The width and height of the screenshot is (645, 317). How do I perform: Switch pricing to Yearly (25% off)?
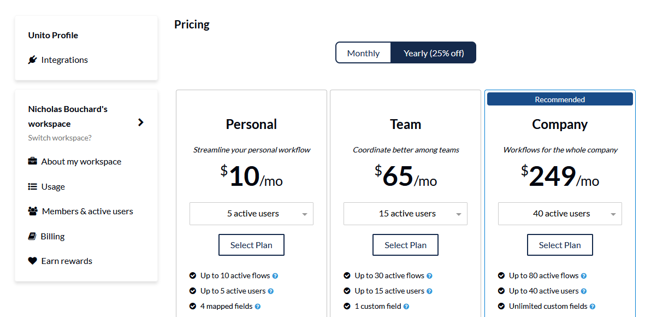(434, 52)
